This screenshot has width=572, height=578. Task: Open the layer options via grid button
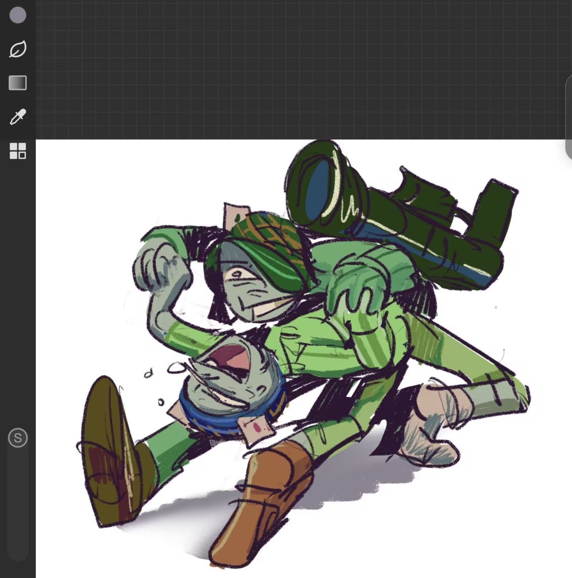tap(18, 152)
